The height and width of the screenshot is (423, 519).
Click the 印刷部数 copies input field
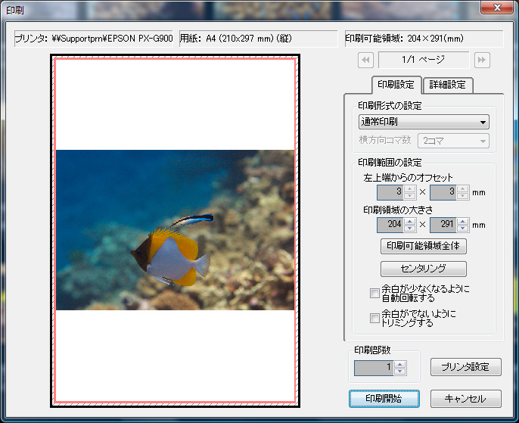[x=374, y=368]
